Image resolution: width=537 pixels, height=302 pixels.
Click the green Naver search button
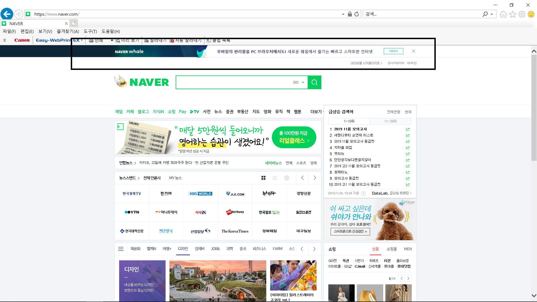click(314, 82)
